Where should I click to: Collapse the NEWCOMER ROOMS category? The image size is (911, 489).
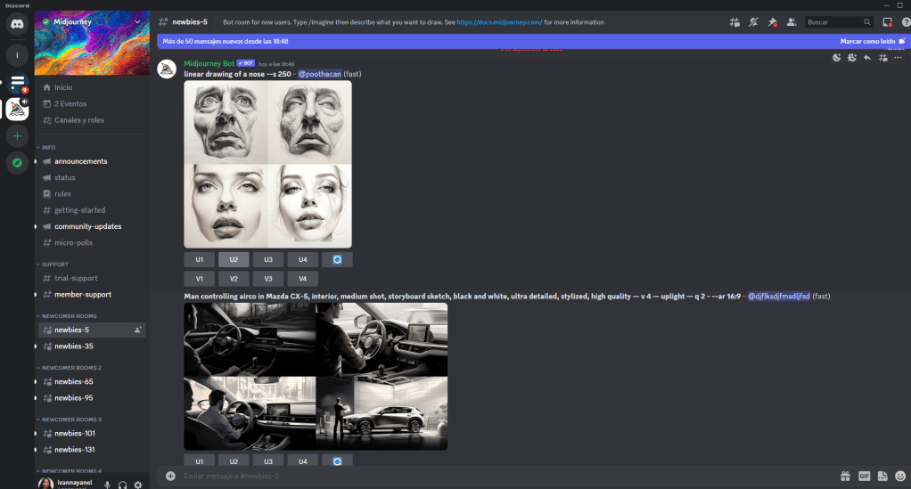pos(68,315)
